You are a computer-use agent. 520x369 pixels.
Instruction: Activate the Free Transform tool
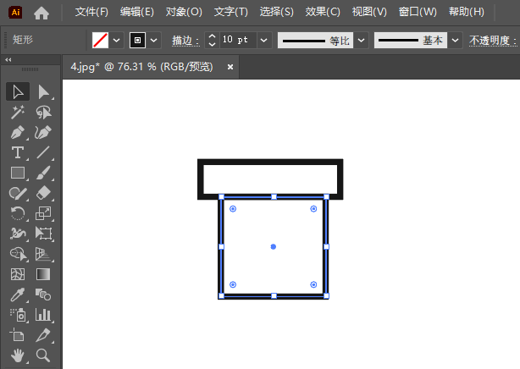click(x=43, y=234)
